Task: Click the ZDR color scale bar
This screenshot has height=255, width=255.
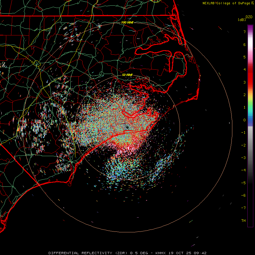Action: [x=250, y=126]
